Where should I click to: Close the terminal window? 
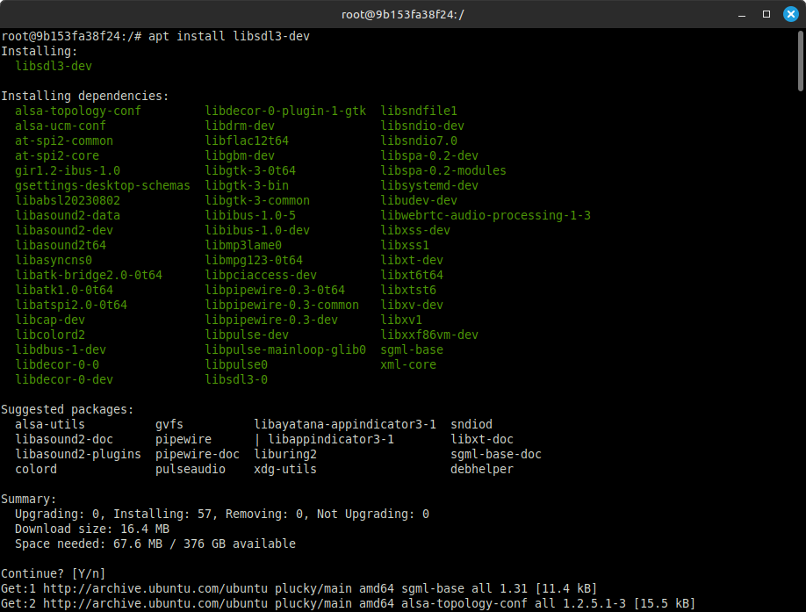791,14
